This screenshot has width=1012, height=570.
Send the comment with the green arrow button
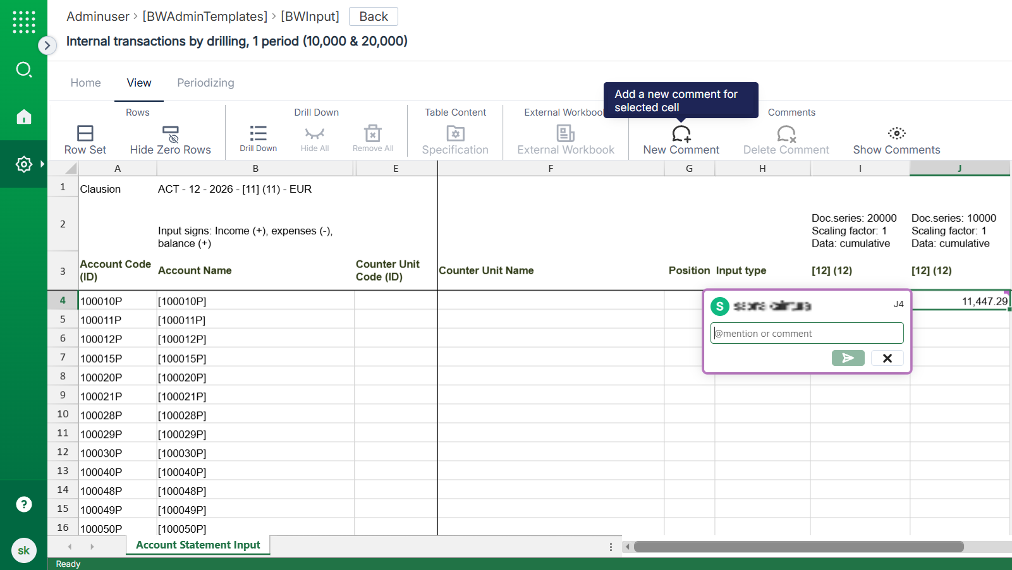coord(848,358)
